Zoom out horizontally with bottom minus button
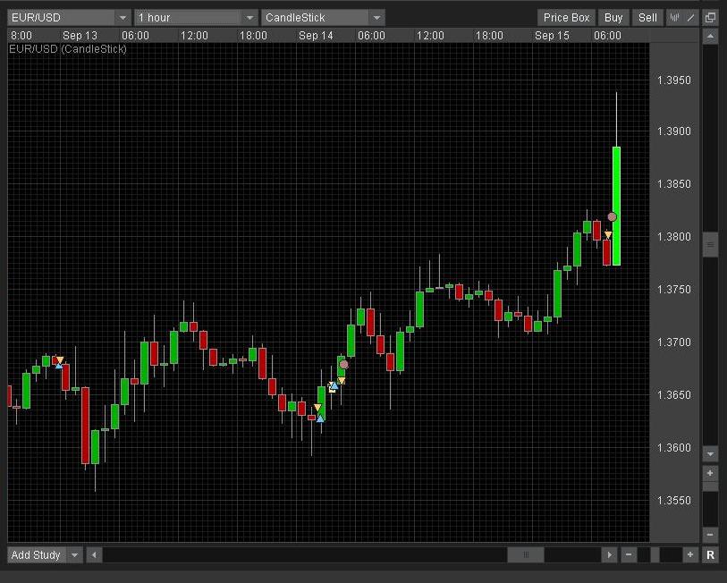727x583 pixels. click(630, 555)
